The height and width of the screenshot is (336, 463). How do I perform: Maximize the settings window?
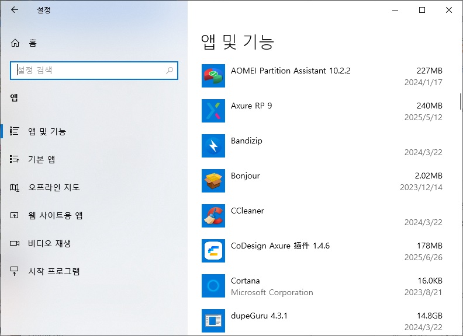422,10
